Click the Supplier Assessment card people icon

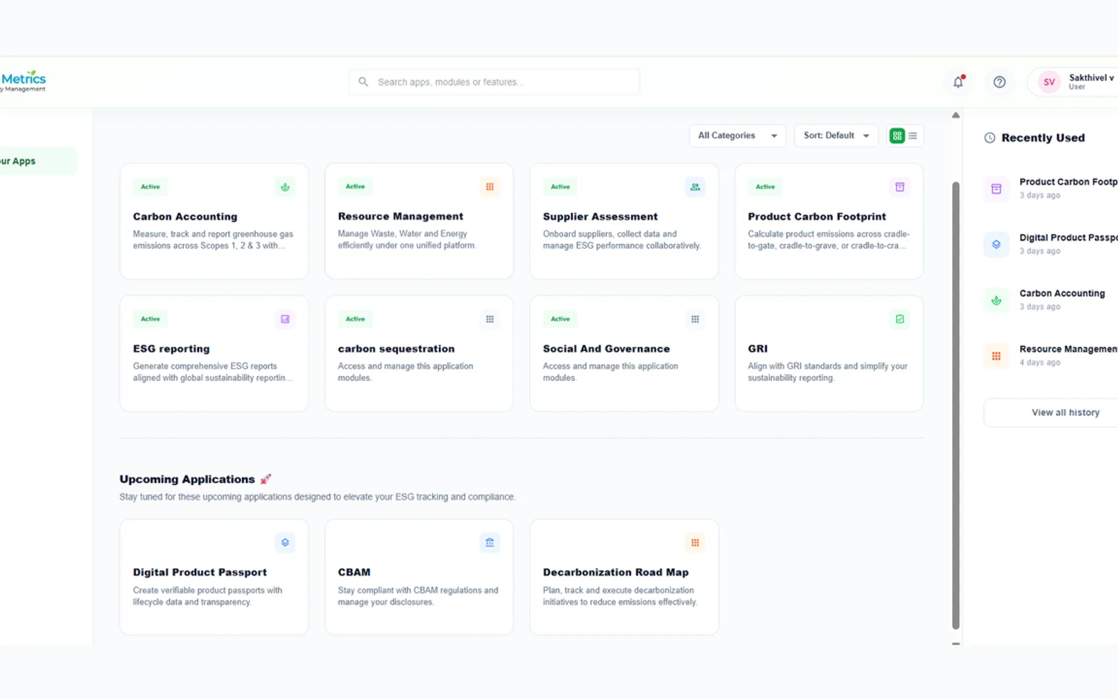coord(695,187)
